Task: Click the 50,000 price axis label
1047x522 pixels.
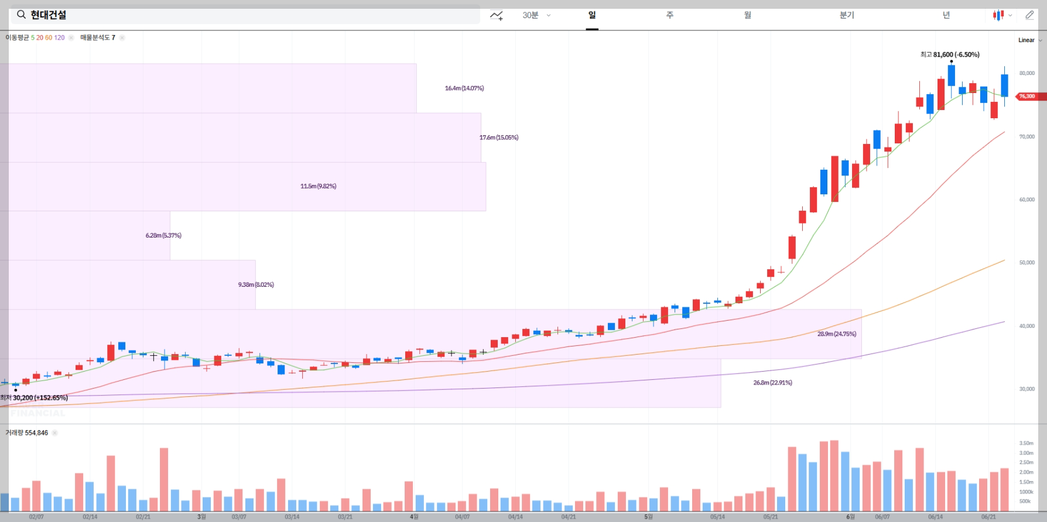Action: coord(1027,263)
